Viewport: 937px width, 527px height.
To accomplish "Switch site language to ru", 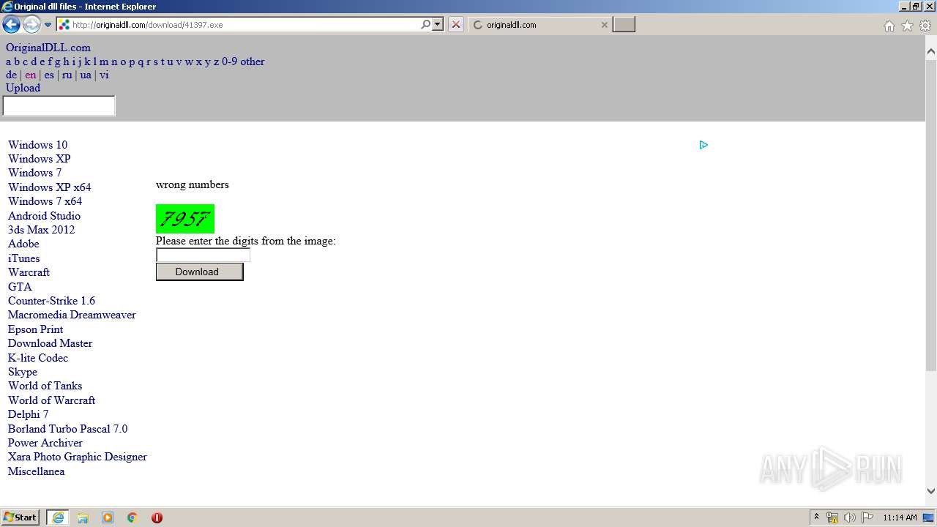I will (67, 75).
